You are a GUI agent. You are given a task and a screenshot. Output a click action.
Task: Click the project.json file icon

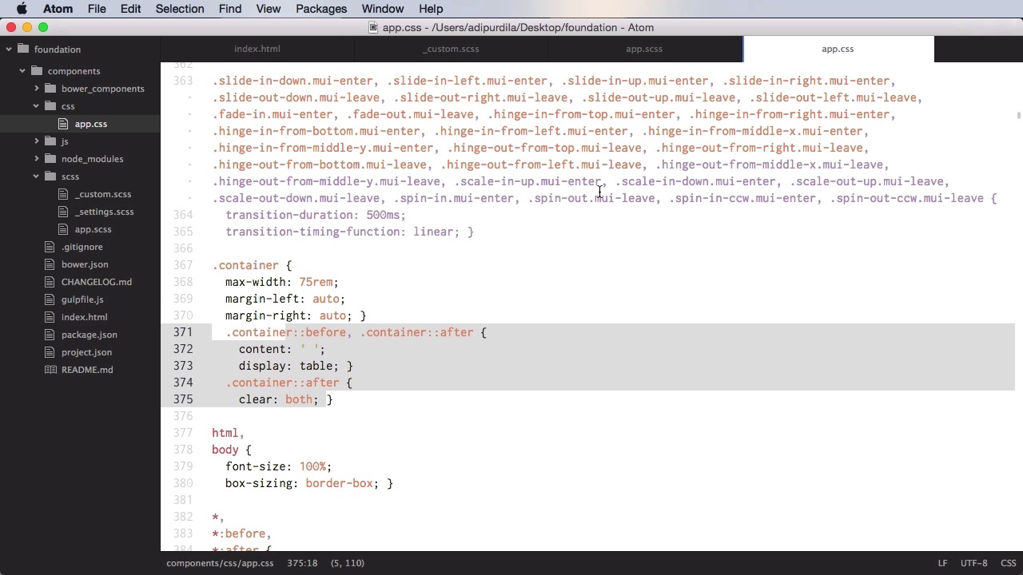(x=50, y=352)
